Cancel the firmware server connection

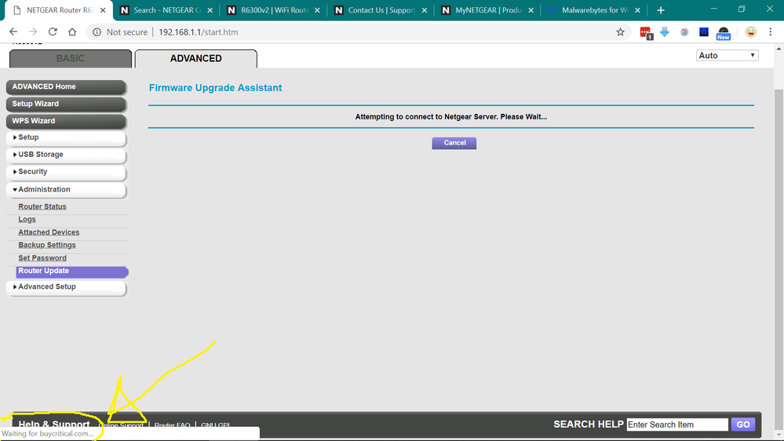pos(454,143)
